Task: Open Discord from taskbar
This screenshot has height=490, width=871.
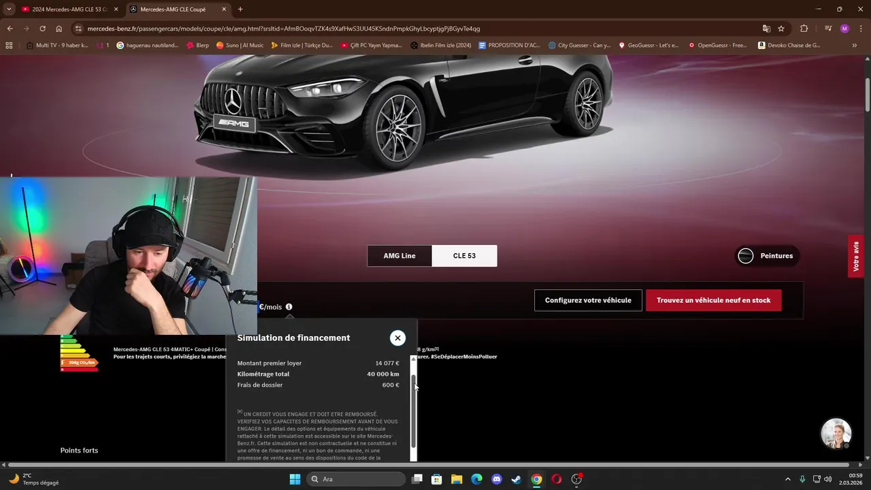Action: tap(497, 479)
